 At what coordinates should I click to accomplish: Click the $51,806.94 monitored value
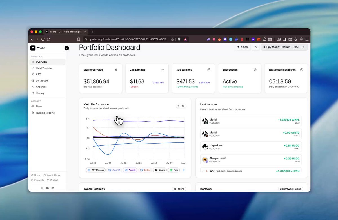96,82
